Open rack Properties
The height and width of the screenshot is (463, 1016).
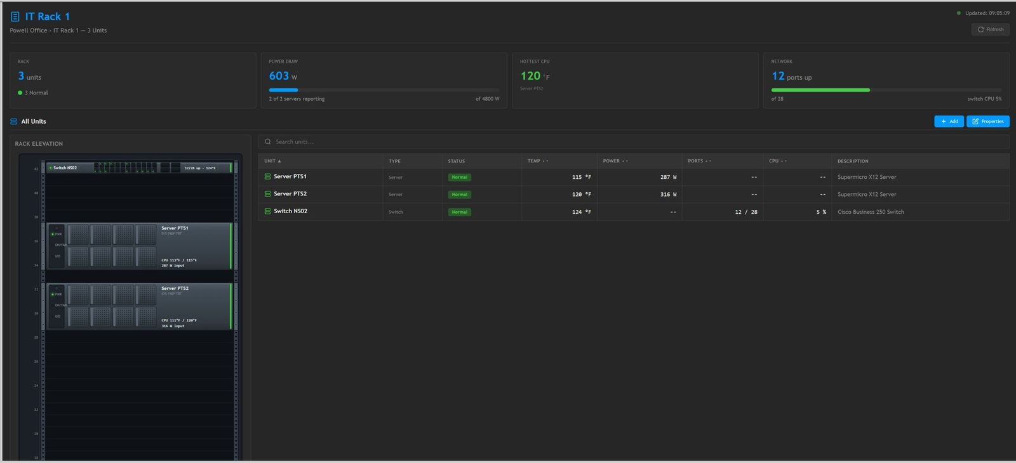click(987, 121)
